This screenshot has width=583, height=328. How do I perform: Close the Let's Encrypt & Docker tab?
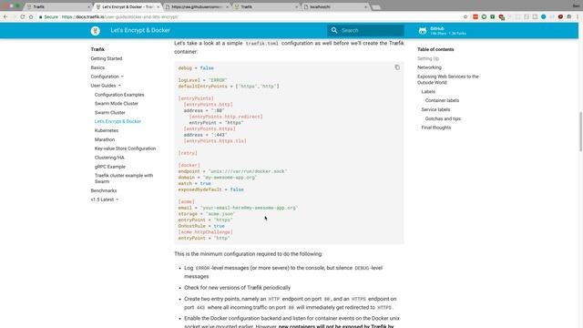click(158, 7)
